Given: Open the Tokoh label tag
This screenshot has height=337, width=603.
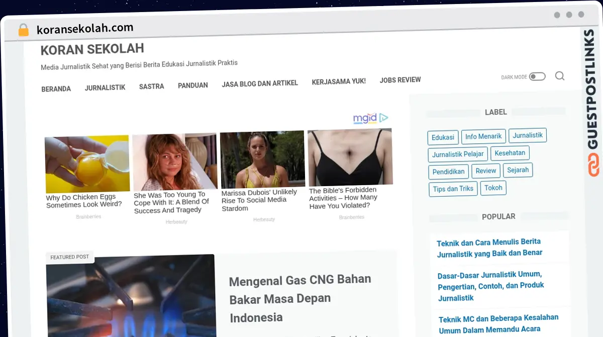Looking at the screenshot, I should point(493,188).
